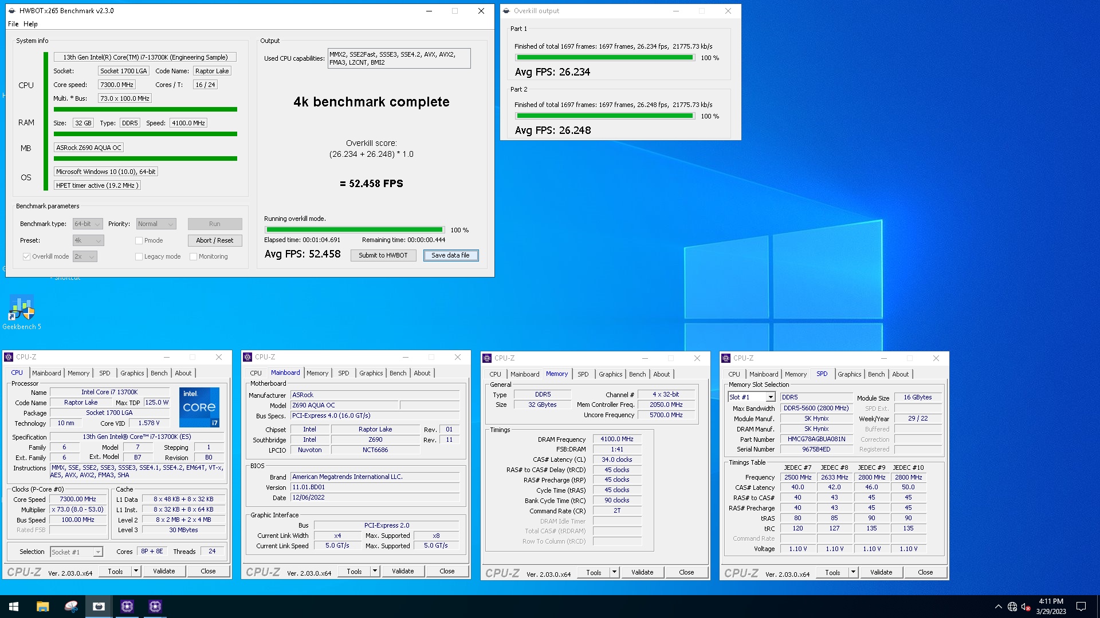Click the overkill mode 100% progress bar
The height and width of the screenshot is (618, 1100).
click(x=355, y=230)
